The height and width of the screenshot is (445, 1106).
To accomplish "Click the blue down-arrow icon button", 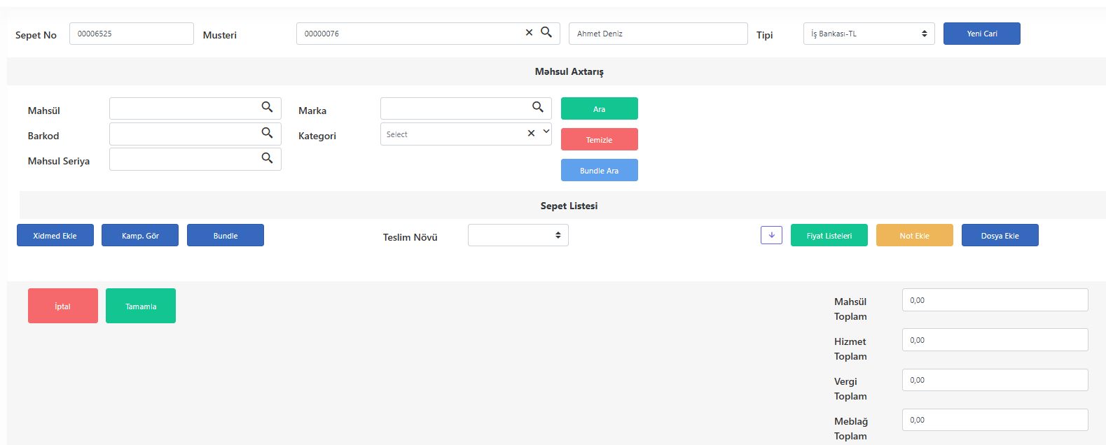I will [771, 235].
